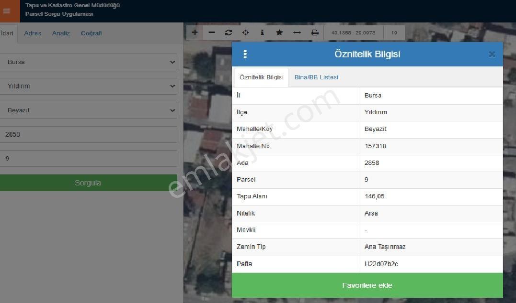Switch to the Bina/BB Listesi tab
This screenshot has height=303, width=516.
(317, 77)
